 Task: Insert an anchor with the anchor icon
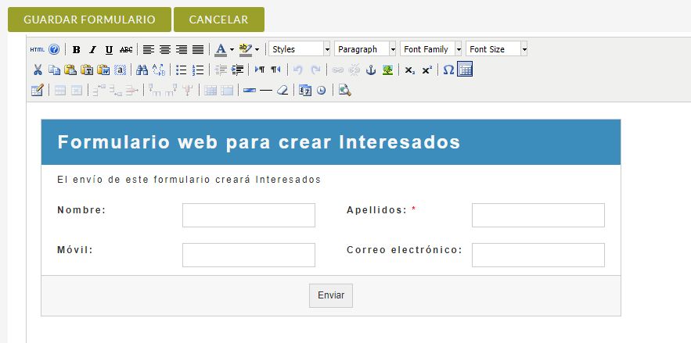[371, 70]
